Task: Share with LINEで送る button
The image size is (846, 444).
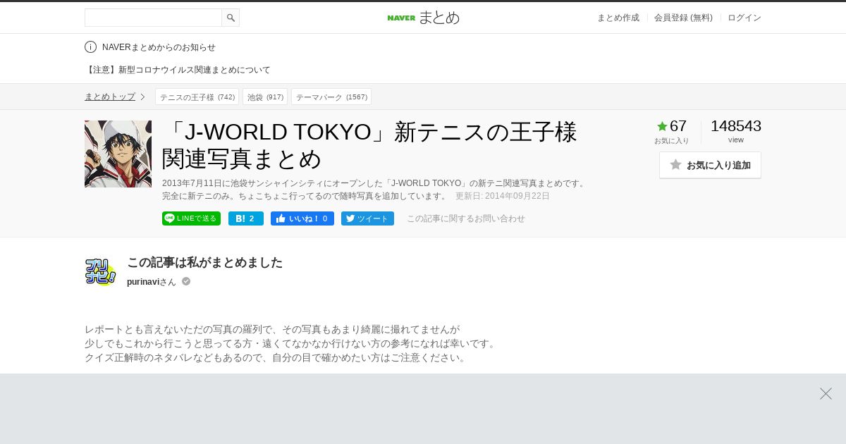Action: 191,218
